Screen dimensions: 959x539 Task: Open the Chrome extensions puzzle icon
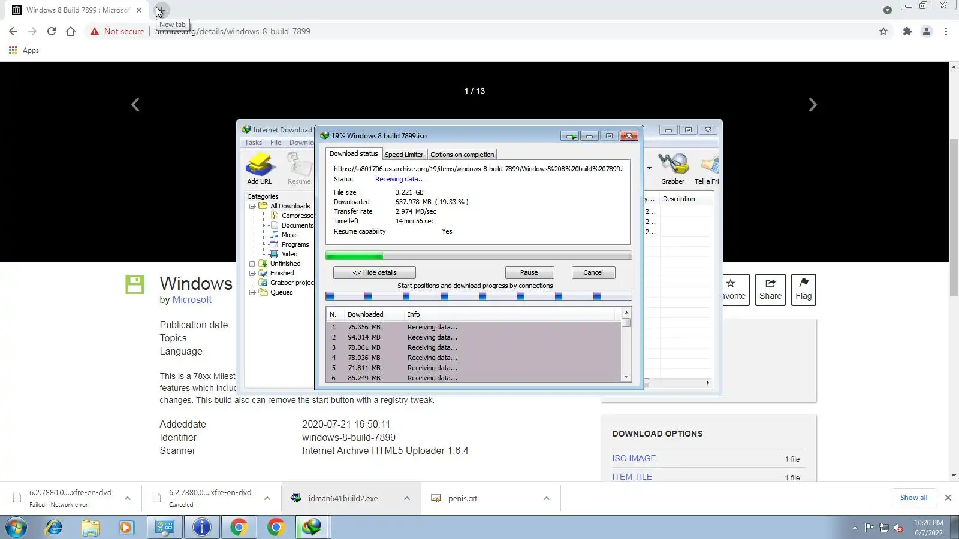(907, 31)
